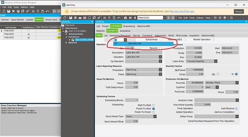The image size is (248, 137).
Task: Toggle Auto Receive checkbox
Action: pos(236,109)
